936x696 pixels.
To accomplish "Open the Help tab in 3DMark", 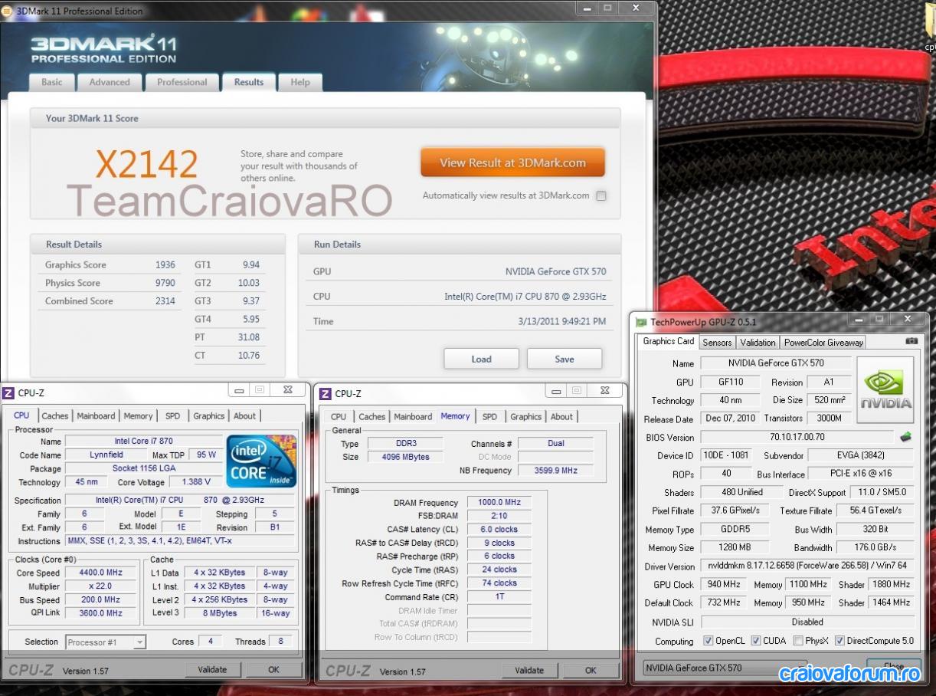I will click(300, 82).
